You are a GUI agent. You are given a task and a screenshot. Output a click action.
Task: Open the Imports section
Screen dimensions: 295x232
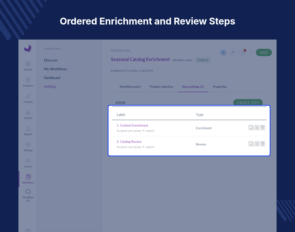click(x=28, y=114)
